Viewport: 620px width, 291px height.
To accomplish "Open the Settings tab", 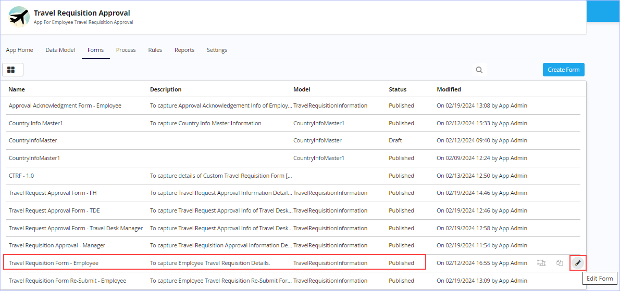I will (217, 50).
